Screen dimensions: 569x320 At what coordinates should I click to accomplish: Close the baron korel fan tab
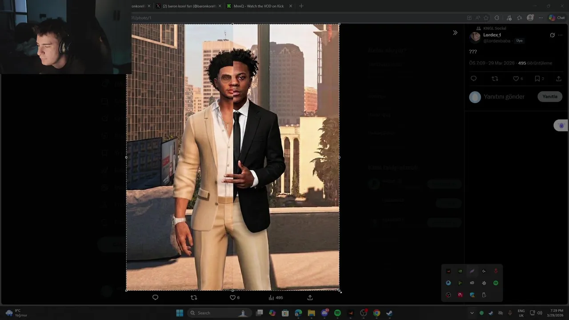point(220,6)
